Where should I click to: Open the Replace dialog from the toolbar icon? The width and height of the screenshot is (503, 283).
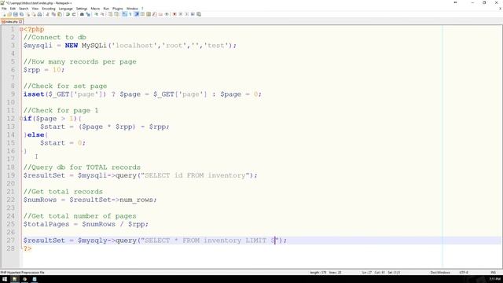88,14
